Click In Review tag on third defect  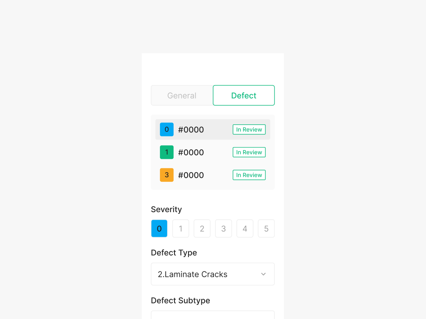[x=249, y=175]
